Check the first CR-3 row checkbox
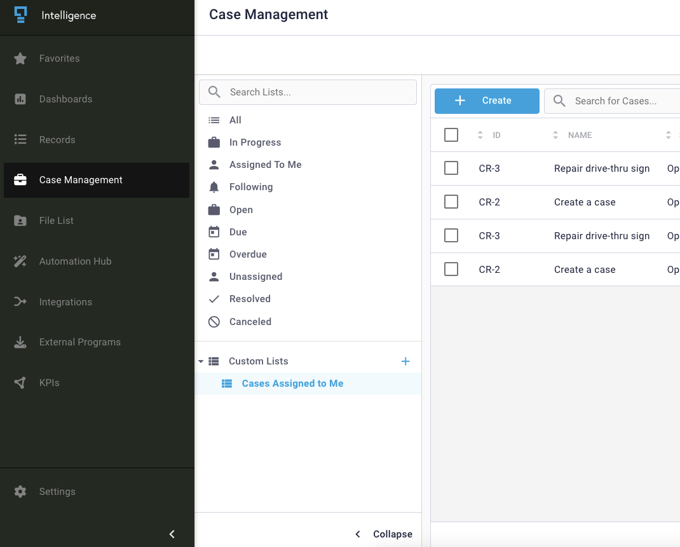Screen dimensions: 680x547 coord(451,168)
